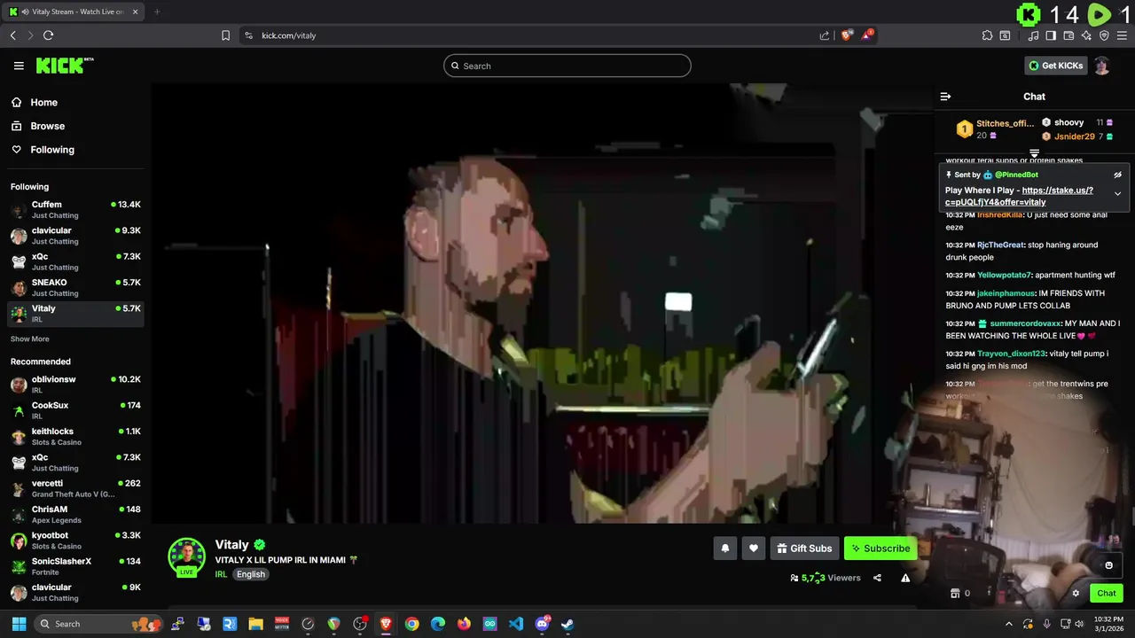
Task: Click the address bar URL kick.com/vitaly
Action: coord(289,35)
